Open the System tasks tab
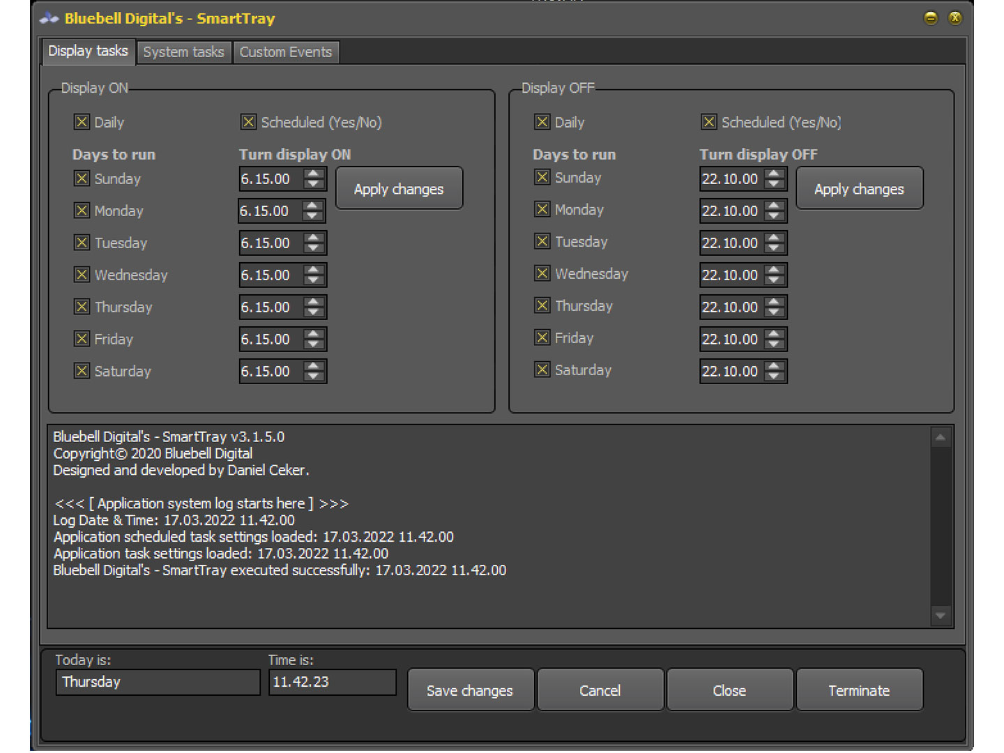Image resolution: width=1004 pixels, height=753 pixels. coord(183,52)
